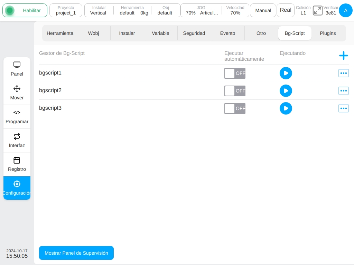Screen dimensions: 354x265
Task: Open the Obj default setting
Action: [x=165, y=10]
